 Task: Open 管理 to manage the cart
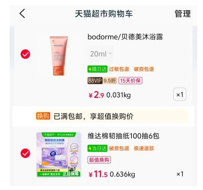[183, 14]
